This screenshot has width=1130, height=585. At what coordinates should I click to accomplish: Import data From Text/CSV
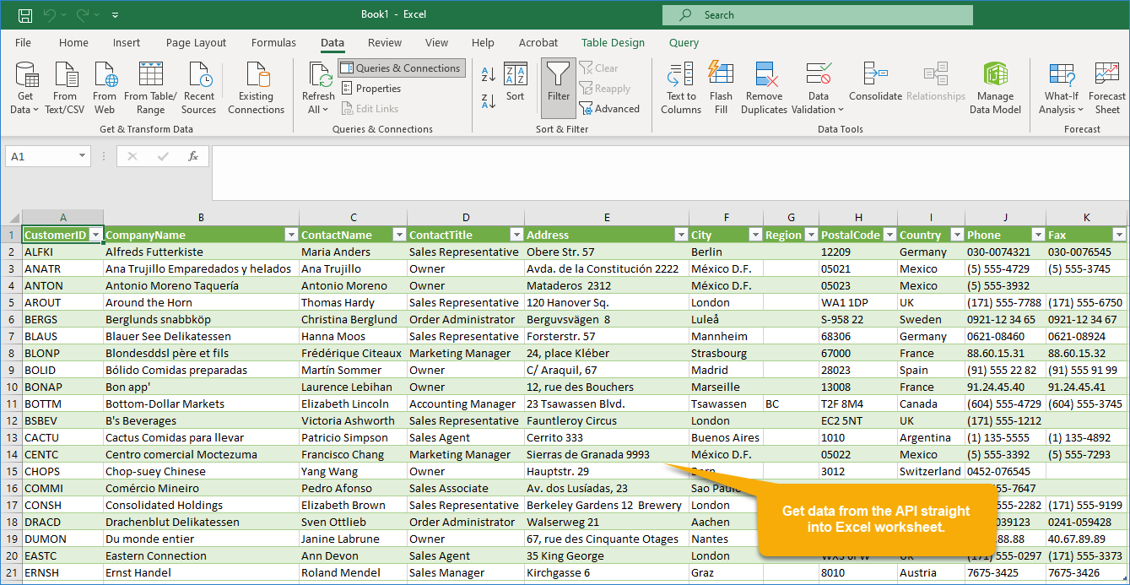pos(65,88)
